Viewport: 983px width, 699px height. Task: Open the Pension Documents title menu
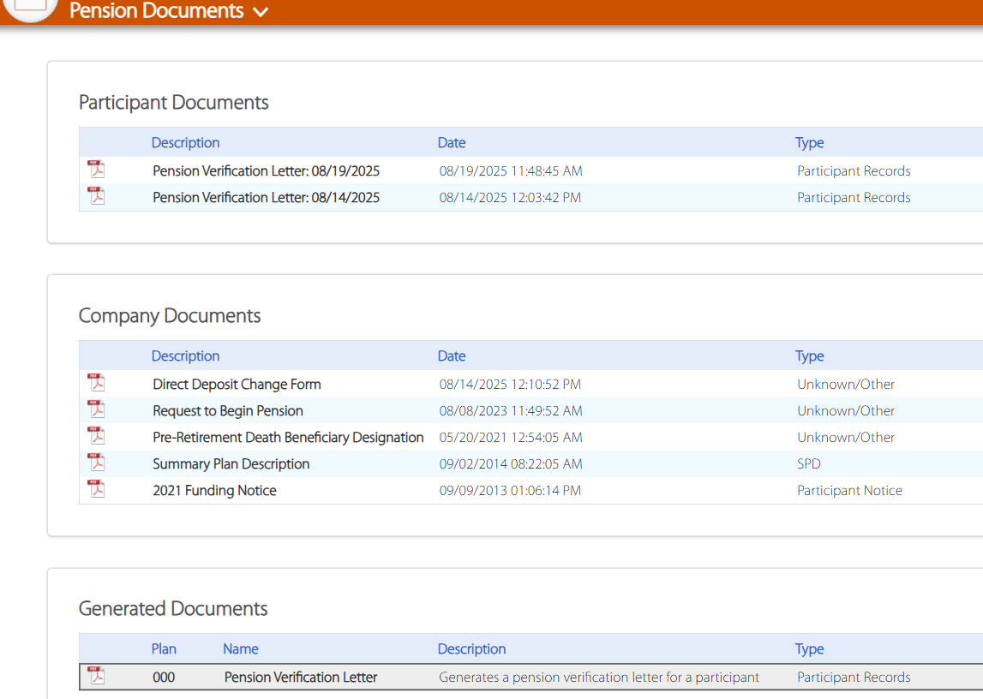click(156, 10)
